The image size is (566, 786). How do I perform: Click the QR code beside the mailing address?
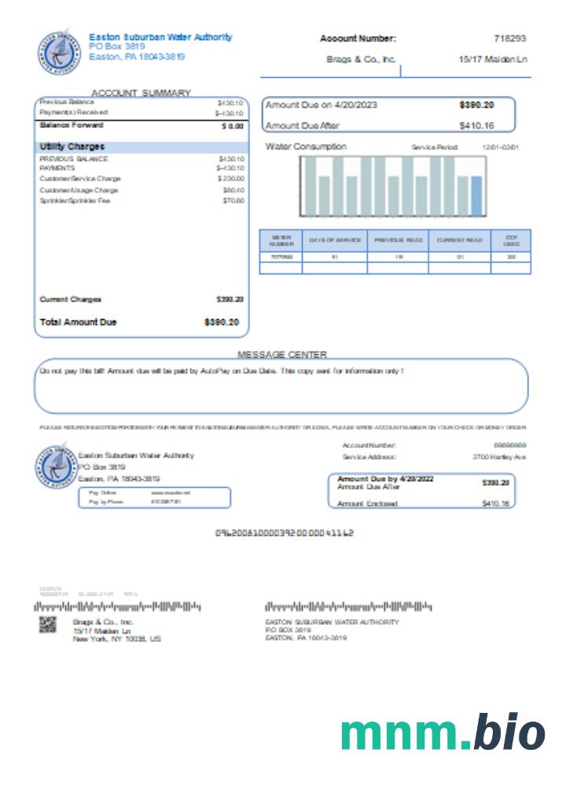pos(48,626)
